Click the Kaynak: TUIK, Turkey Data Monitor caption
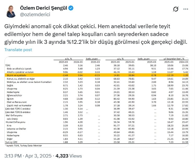Image resolution: width=196 pixels, height=163 pixels. [x=23, y=146]
